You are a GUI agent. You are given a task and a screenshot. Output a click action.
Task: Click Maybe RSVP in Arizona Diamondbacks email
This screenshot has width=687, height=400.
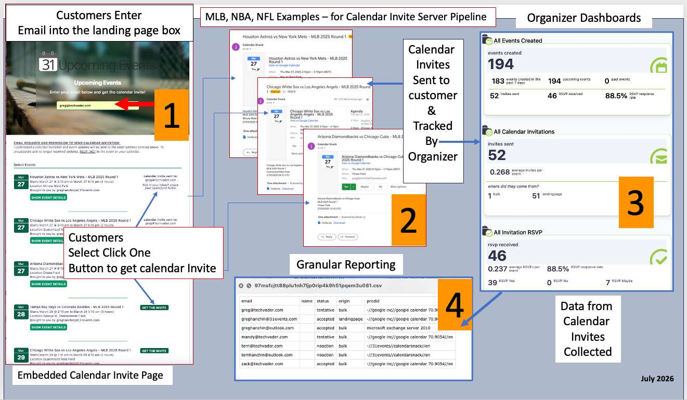click(365, 186)
